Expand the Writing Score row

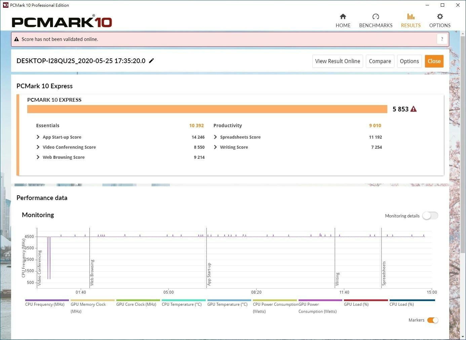pyautogui.click(x=216, y=147)
